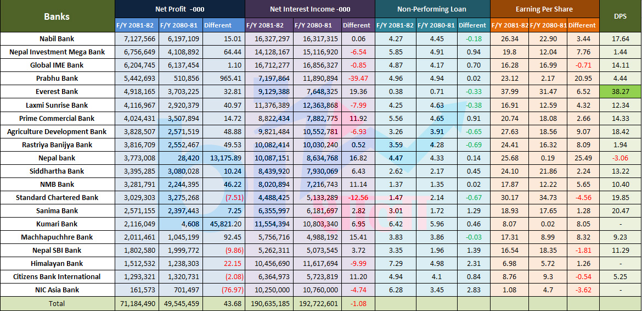
Task: Click Himalayan Bank NPL value 7.29
Action: point(396,263)
